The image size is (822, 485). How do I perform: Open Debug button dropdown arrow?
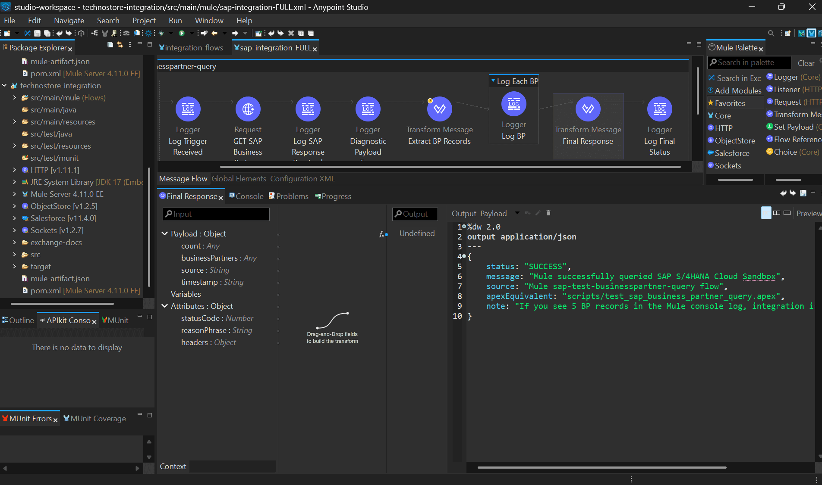point(170,33)
